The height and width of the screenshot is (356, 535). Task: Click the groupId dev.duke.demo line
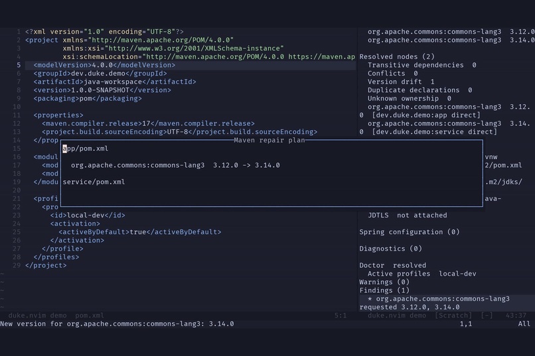[x=100, y=73]
